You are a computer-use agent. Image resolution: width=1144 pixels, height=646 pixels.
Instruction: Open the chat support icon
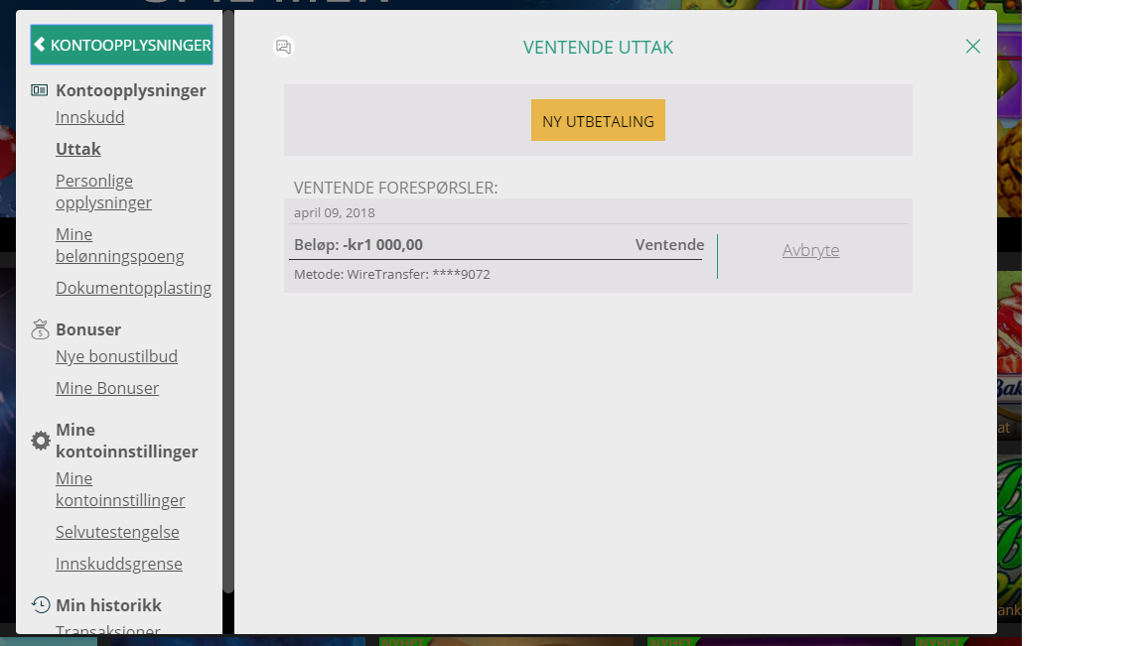283,47
